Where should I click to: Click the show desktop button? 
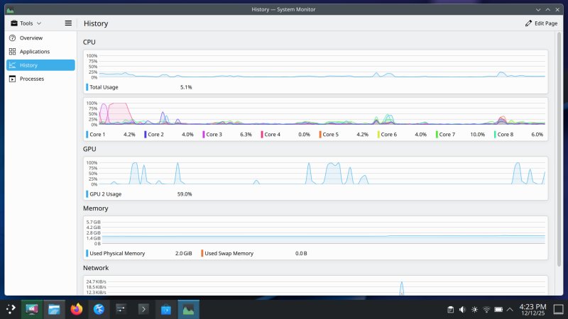558,310
